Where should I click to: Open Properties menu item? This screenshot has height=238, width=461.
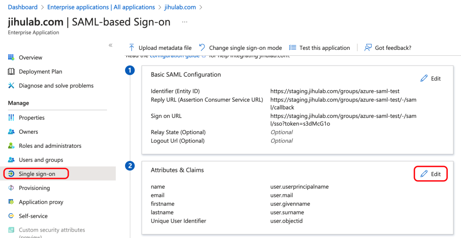point(32,118)
